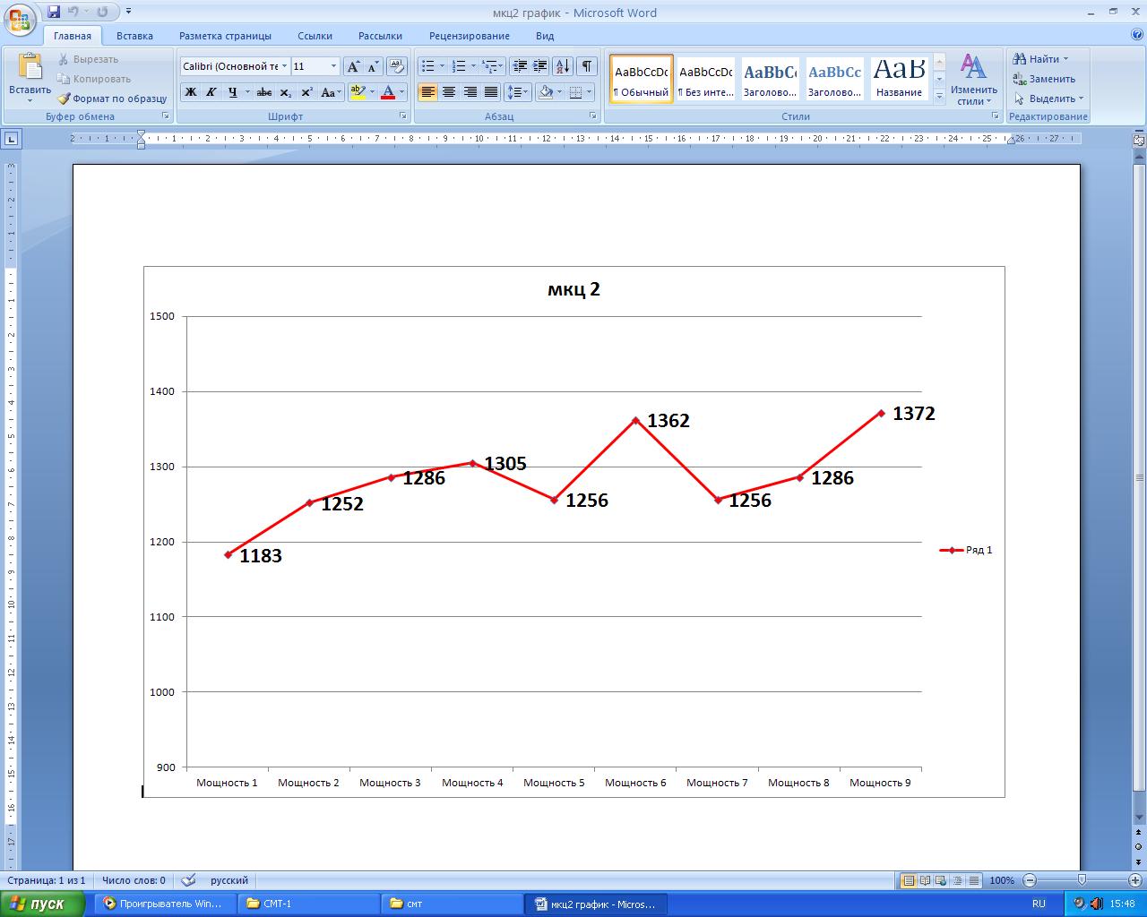Click the Paste (Вставить) clipboard icon
The image size is (1147, 917).
30,68
